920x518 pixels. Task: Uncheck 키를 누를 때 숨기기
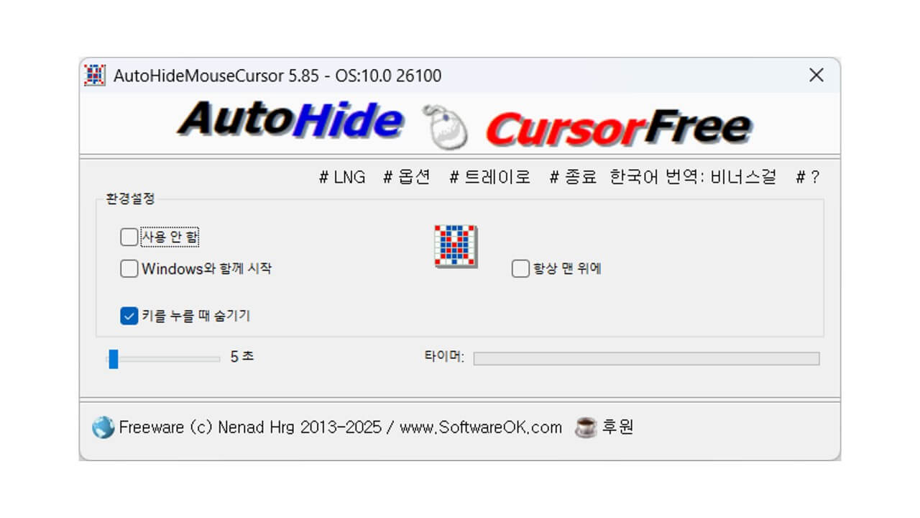[129, 316]
